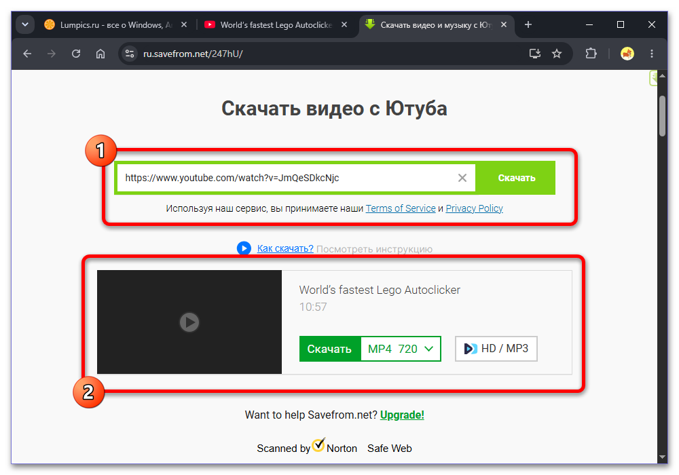Click the Norton Safe Web badge
679x475 pixels.
pos(334,447)
